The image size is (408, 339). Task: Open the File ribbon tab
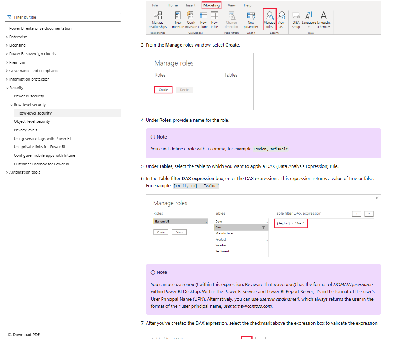pyautogui.click(x=155, y=5)
